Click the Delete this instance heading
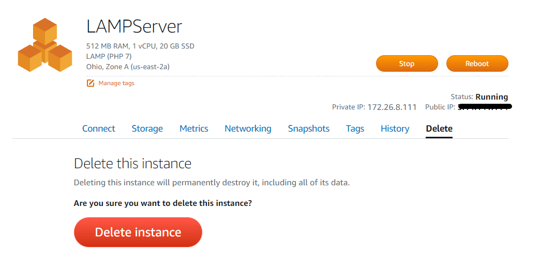 pos(132,164)
